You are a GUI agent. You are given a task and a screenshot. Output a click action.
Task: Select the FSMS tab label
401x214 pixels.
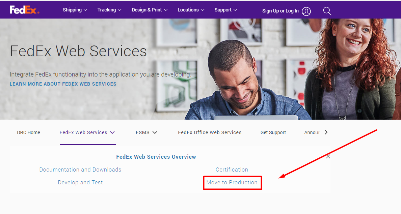point(142,132)
